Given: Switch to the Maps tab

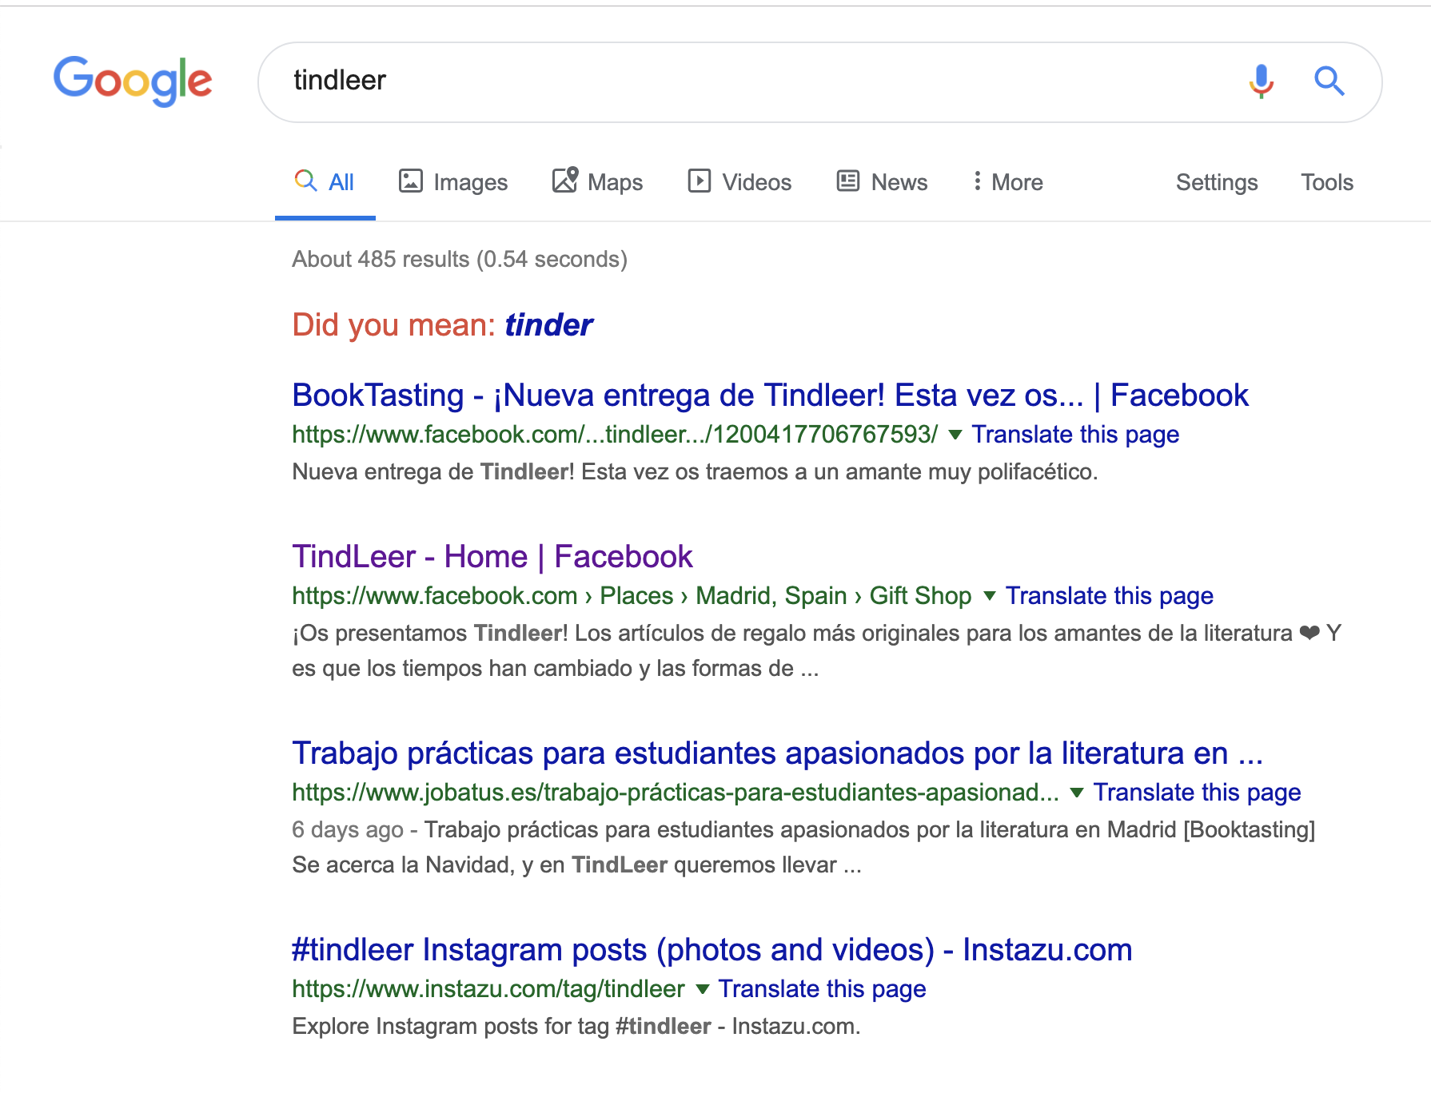Looking at the screenshot, I should pos(597,182).
